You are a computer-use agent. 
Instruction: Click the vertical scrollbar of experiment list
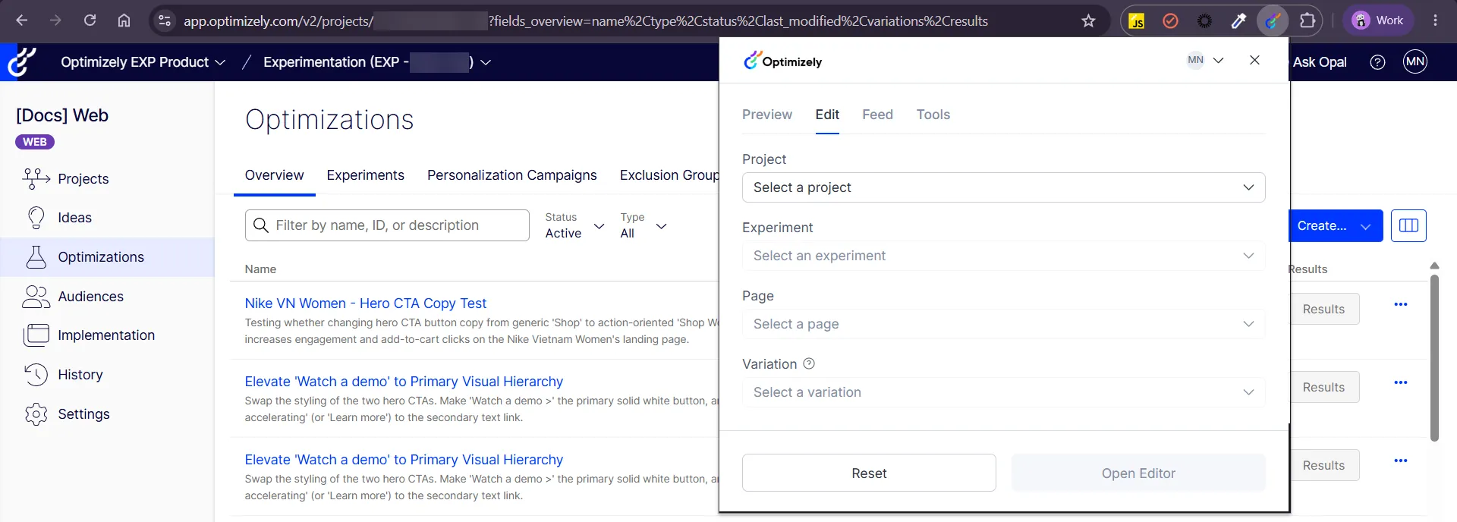1434,357
